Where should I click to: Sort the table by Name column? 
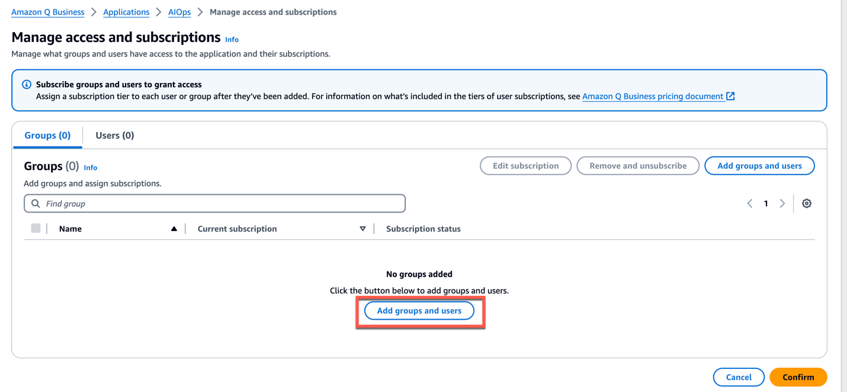(x=70, y=229)
